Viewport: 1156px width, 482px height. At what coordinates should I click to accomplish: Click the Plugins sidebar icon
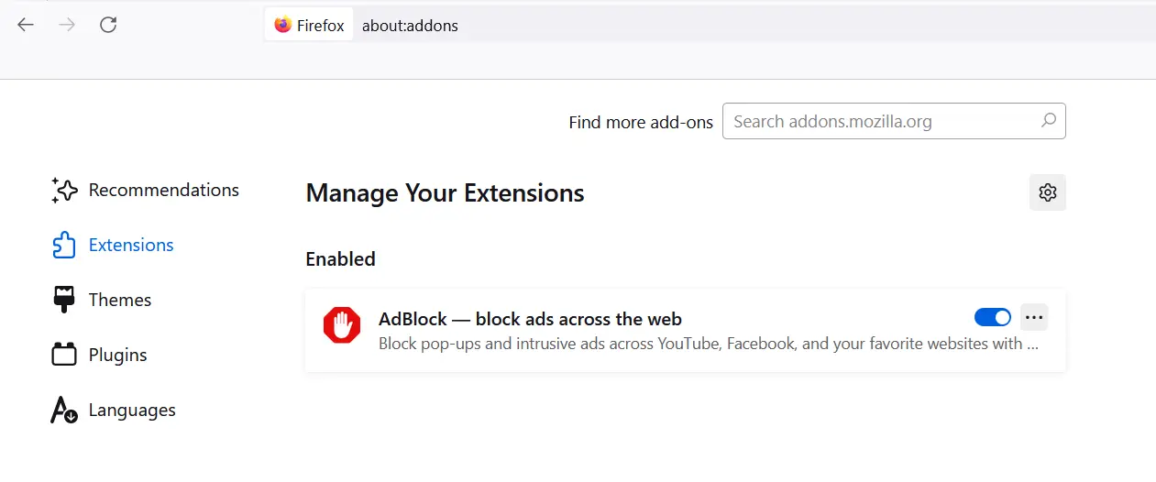[64, 355]
